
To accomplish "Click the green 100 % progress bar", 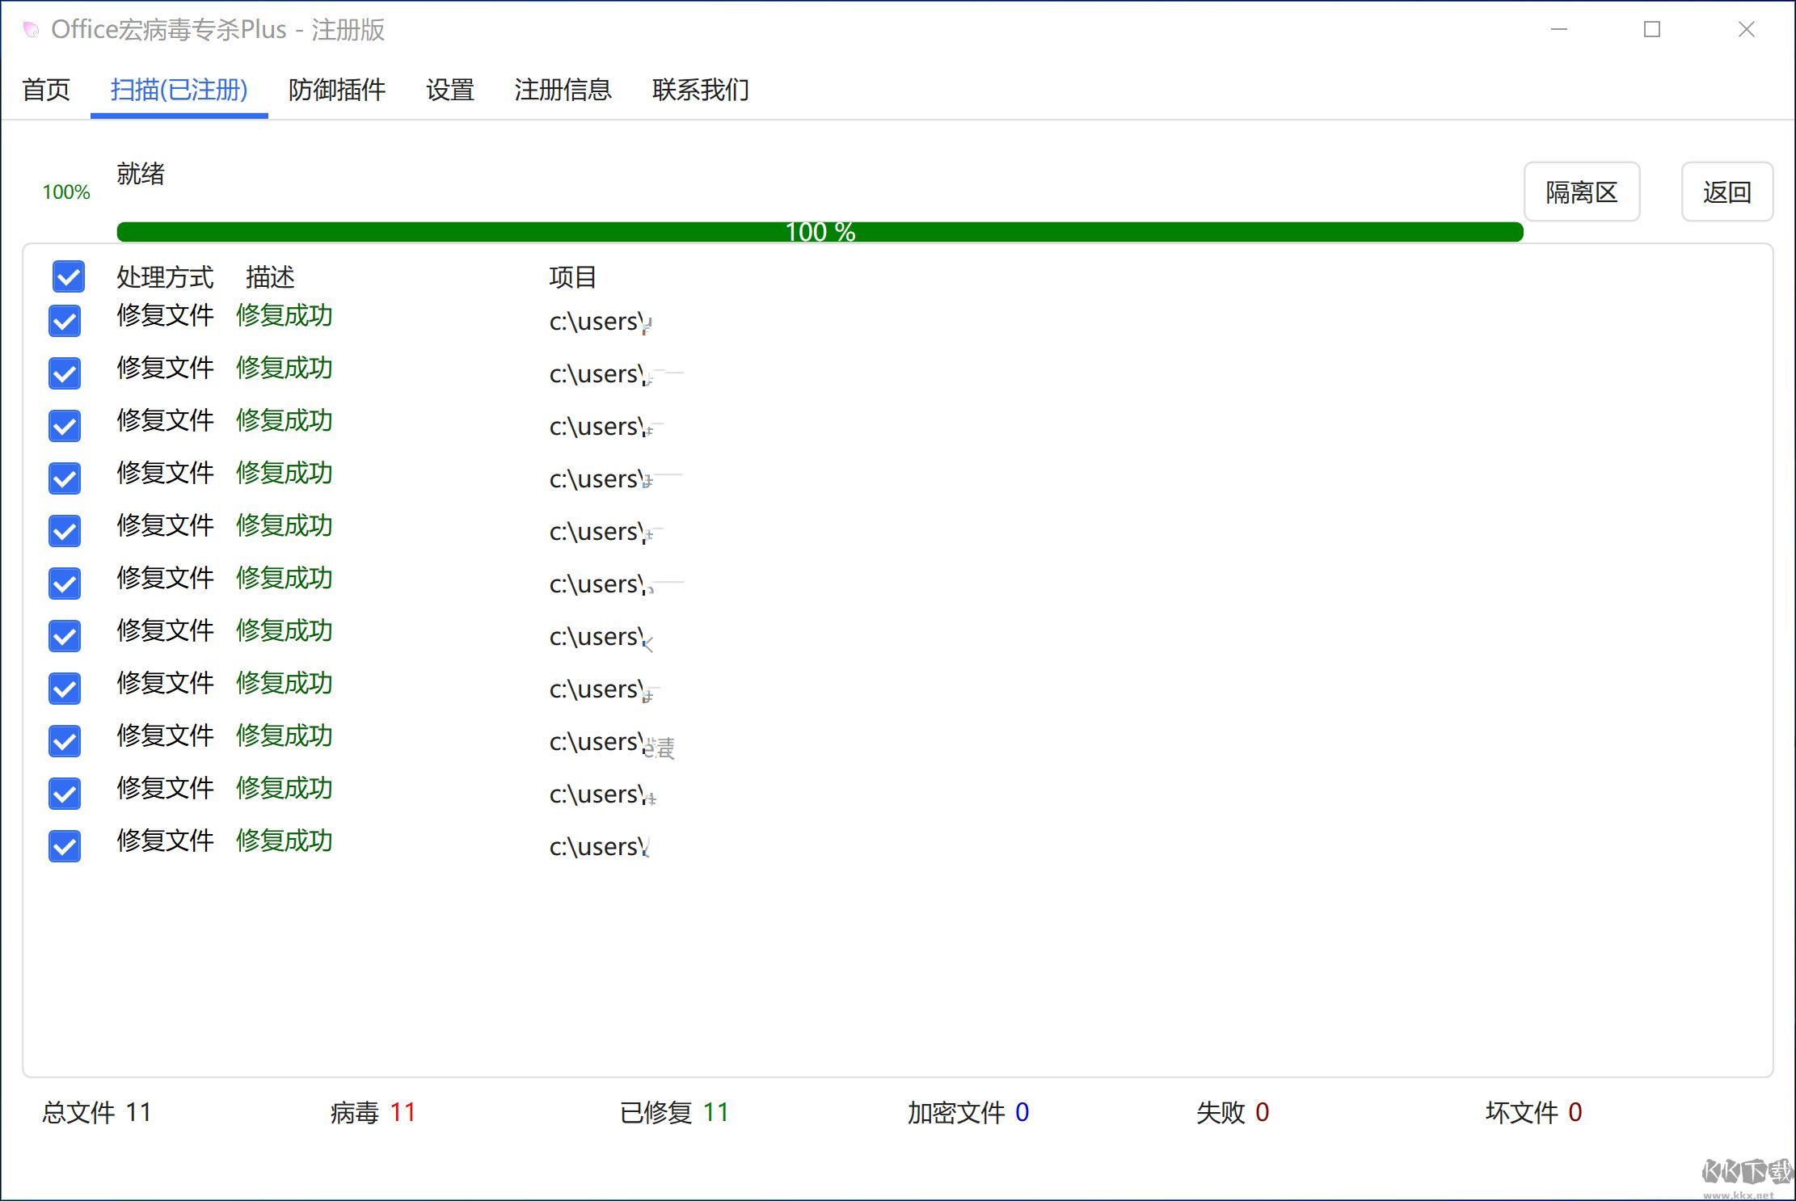I will pos(820,232).
